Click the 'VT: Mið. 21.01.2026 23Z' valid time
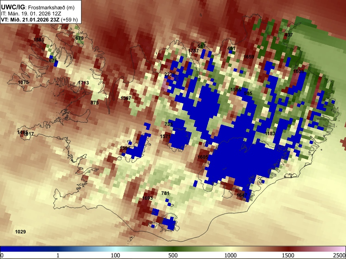The image size is (346, 259). (x=30, y=19)
